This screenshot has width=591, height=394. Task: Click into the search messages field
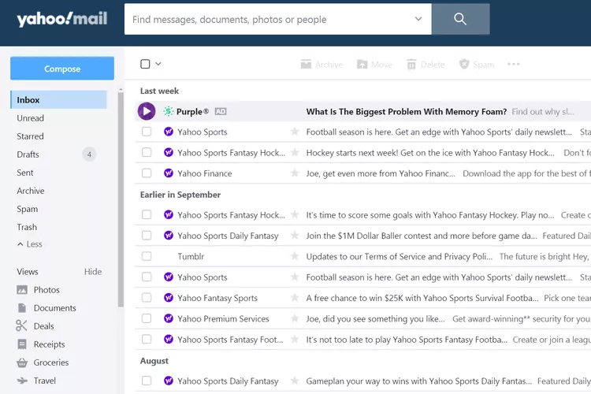pos(268,20)
